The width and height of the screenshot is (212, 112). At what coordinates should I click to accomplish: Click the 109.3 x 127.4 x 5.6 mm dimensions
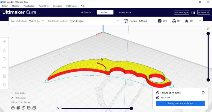(21, 102)
